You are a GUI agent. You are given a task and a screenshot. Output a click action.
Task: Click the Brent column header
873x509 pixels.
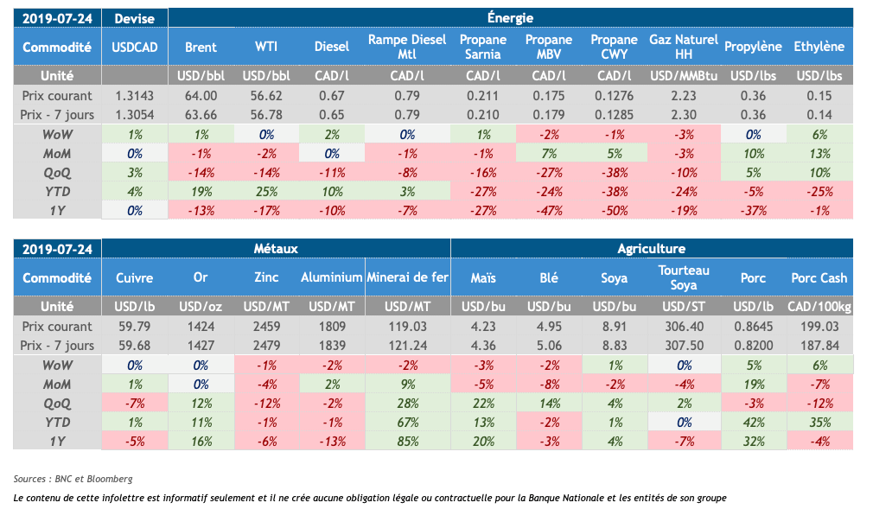[x=201, y=47]
